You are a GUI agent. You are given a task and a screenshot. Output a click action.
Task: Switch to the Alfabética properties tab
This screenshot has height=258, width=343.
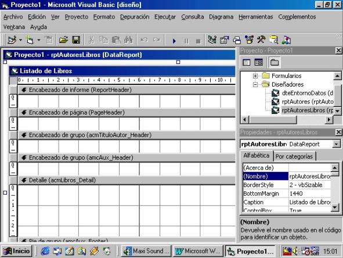(257, 156)
